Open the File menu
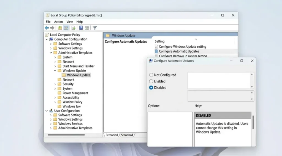The width and height of the screenshot is (282, 156). pos(48,22)
